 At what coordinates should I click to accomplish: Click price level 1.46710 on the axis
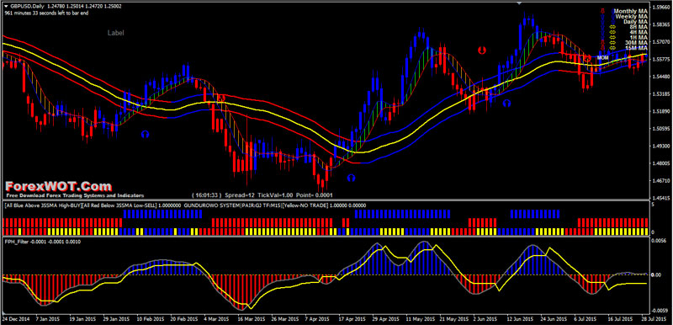click(661, 181)
